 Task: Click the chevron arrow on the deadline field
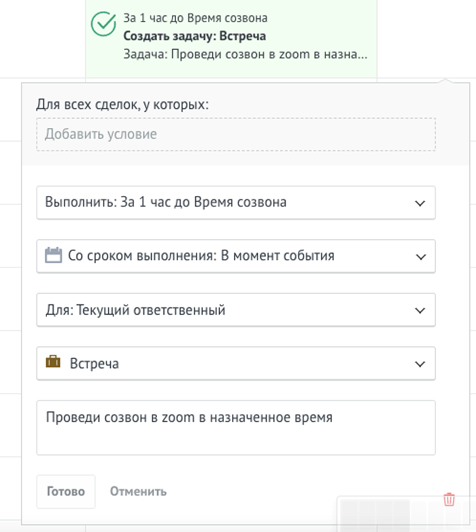point(420,257)
